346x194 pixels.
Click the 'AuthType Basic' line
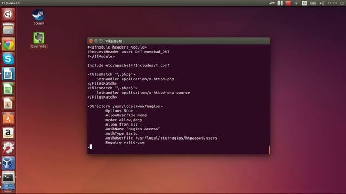(121, 134)
